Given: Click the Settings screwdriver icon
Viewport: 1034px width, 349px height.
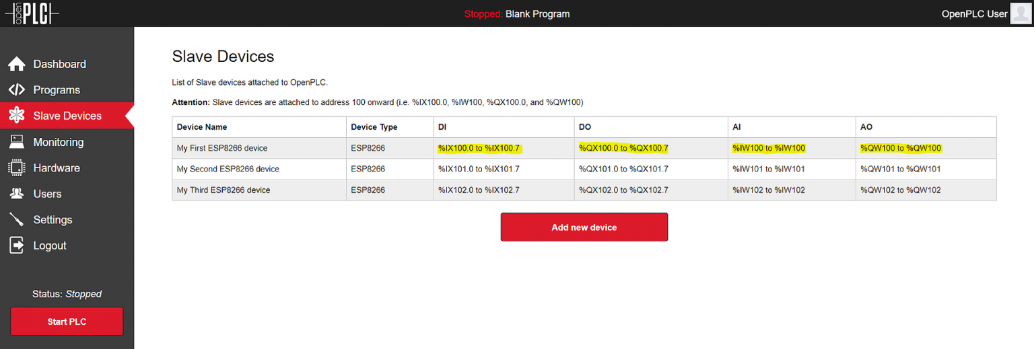Looking at the screenshot, I should coord(17,220).
